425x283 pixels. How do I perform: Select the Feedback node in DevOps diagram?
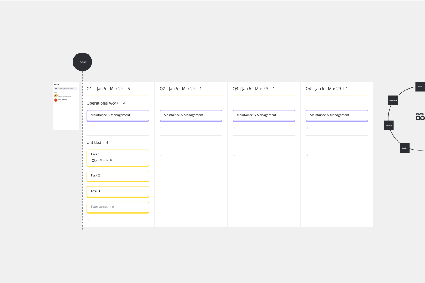click(x=393, y=100)
